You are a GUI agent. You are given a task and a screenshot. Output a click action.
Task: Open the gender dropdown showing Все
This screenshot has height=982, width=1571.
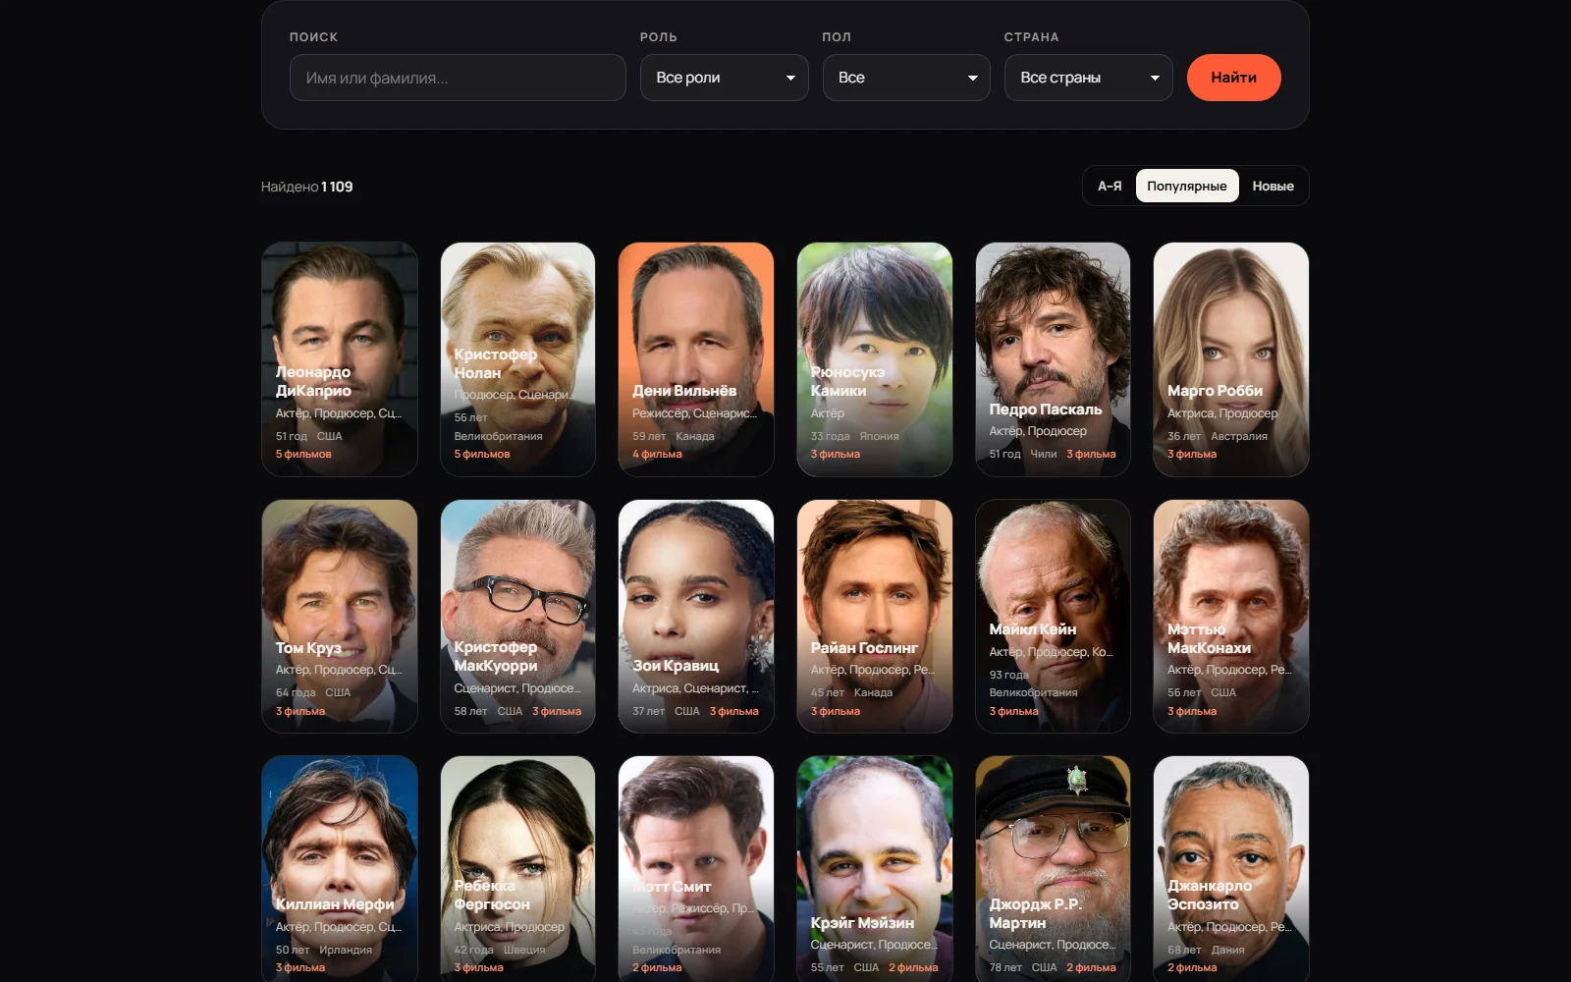(906, 78)
